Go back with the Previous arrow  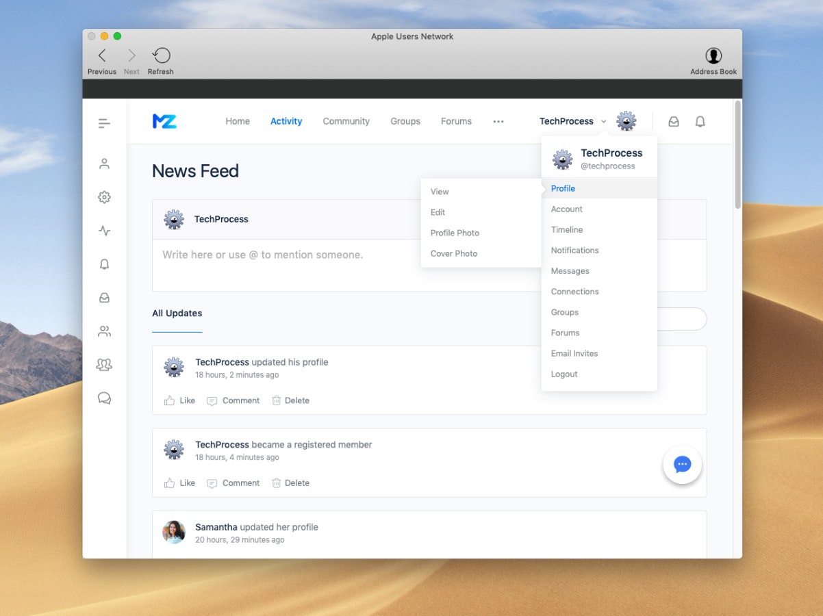tap(102, 55)
